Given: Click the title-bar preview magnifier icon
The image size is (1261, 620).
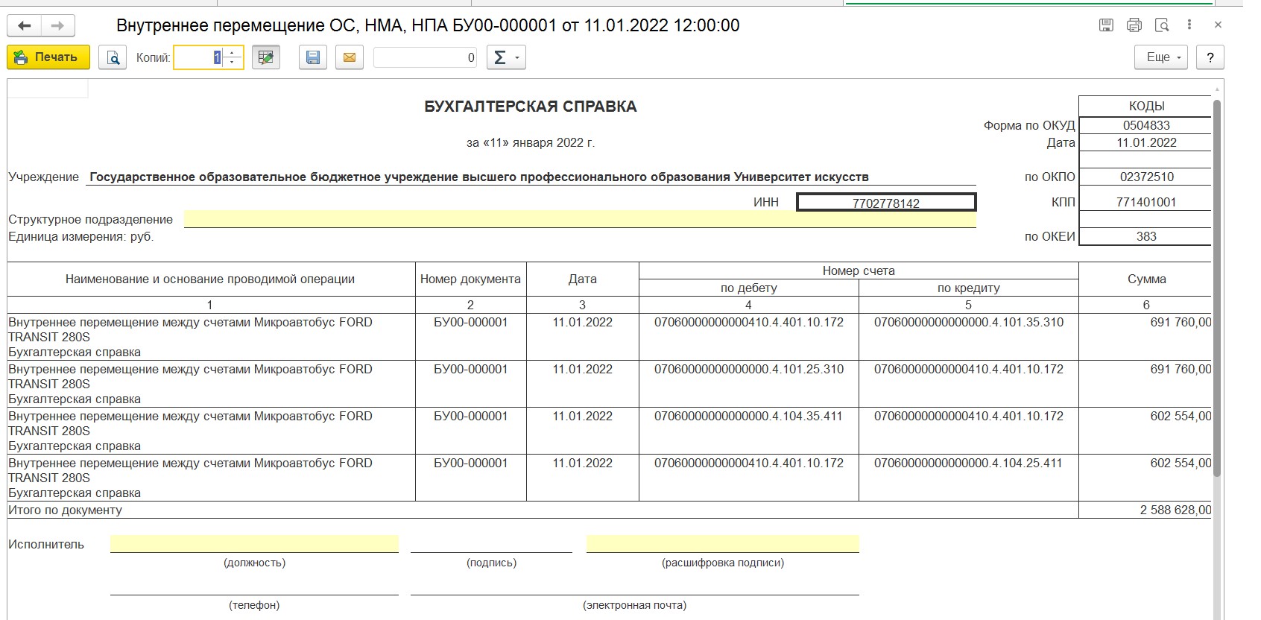Looking at the screenshot, I should coord(1162,25).
